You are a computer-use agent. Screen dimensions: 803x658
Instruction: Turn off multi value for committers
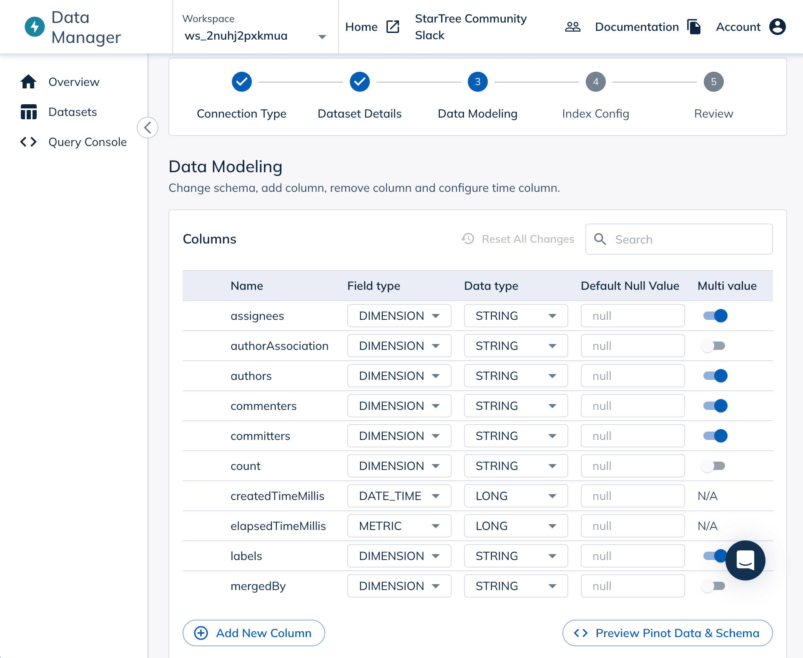click(714, 436)
